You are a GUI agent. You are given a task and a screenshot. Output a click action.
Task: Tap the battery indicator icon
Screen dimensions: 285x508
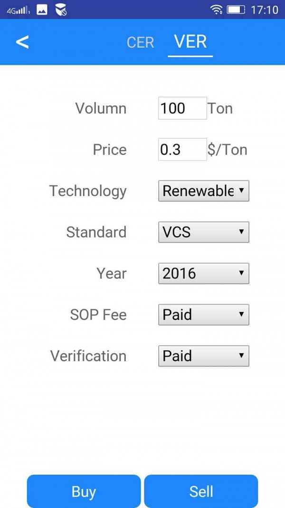coord(236,10)
